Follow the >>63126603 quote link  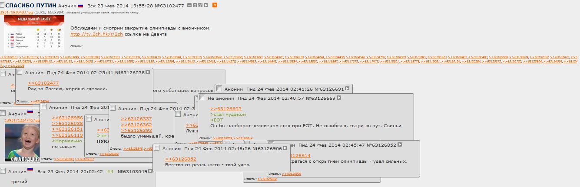pyautogui.click(x=225, y=109)
